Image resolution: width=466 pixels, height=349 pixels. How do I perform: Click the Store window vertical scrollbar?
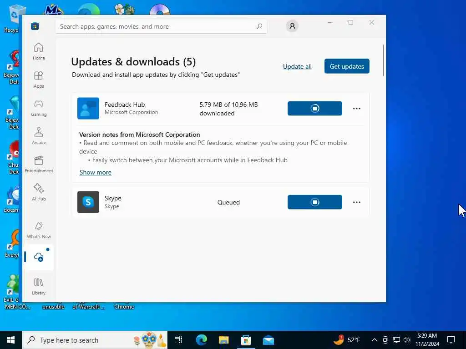tap(383, 60)
